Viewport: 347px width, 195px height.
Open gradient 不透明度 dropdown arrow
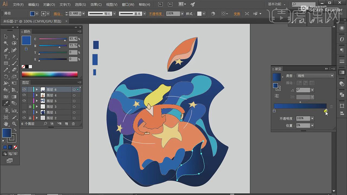click(x=312, y=118)
